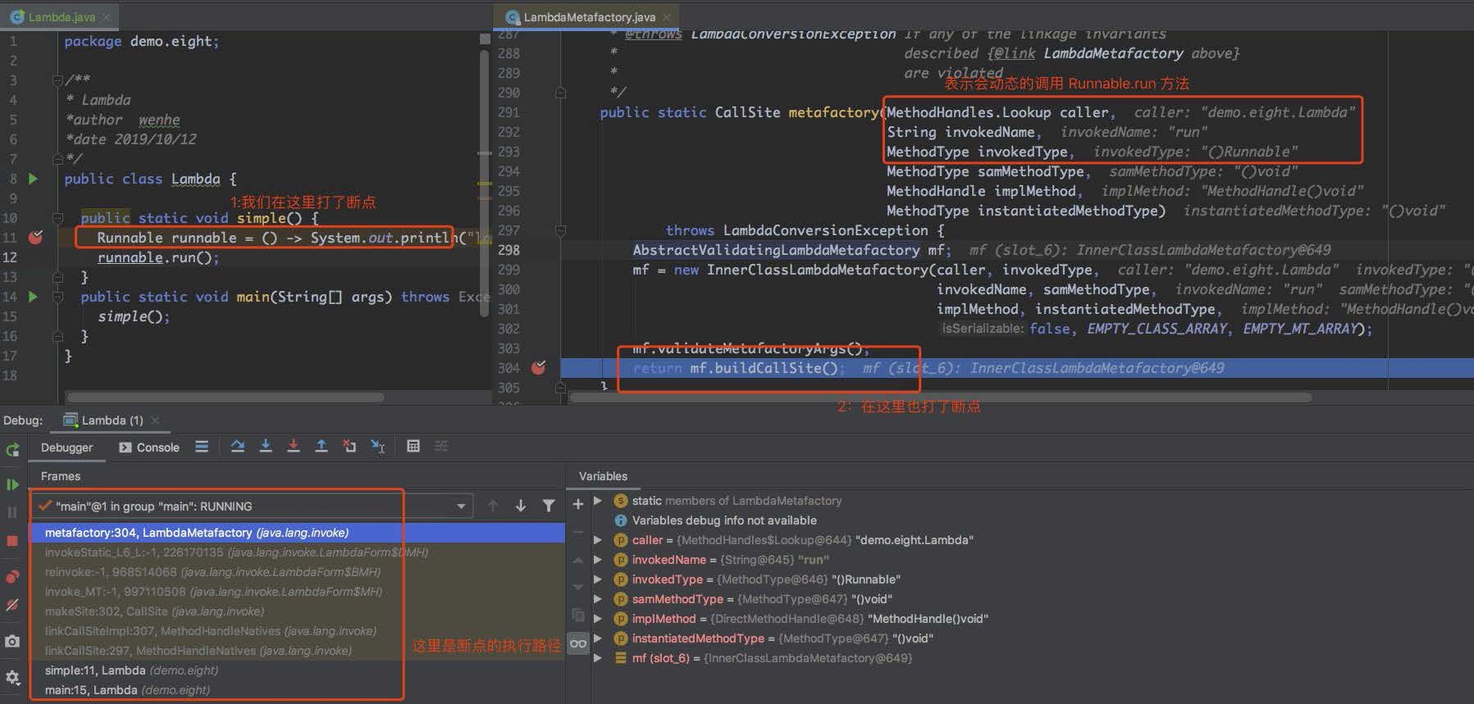Toggle breakpoint at line 304 in LambdaMetafactory.java

[x=538, y=368]
